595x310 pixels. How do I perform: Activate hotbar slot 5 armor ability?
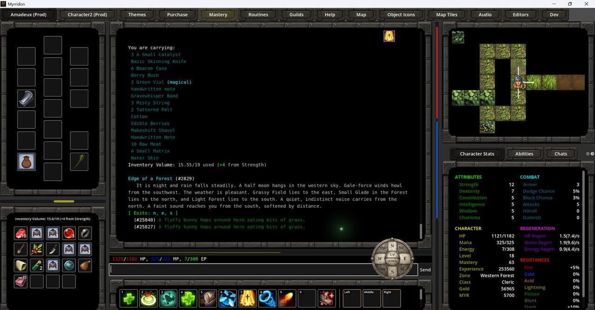208,298
